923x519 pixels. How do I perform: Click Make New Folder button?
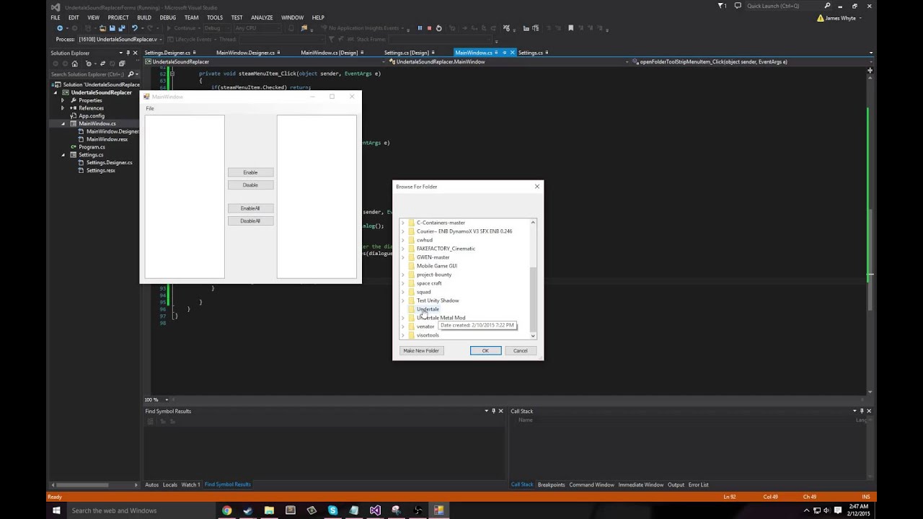[421, 350]
